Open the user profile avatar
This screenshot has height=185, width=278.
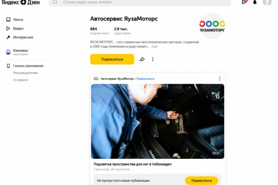coord(267,2)
